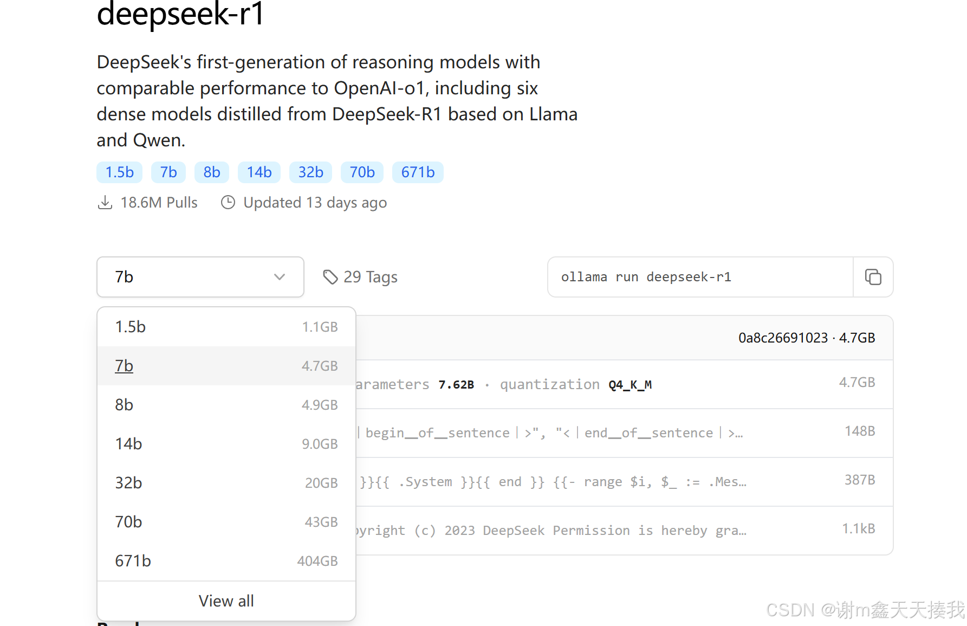Screen dimensions: 967x626
Task: Click the 671b blue tag badge
Action: [x=418, y=172]
